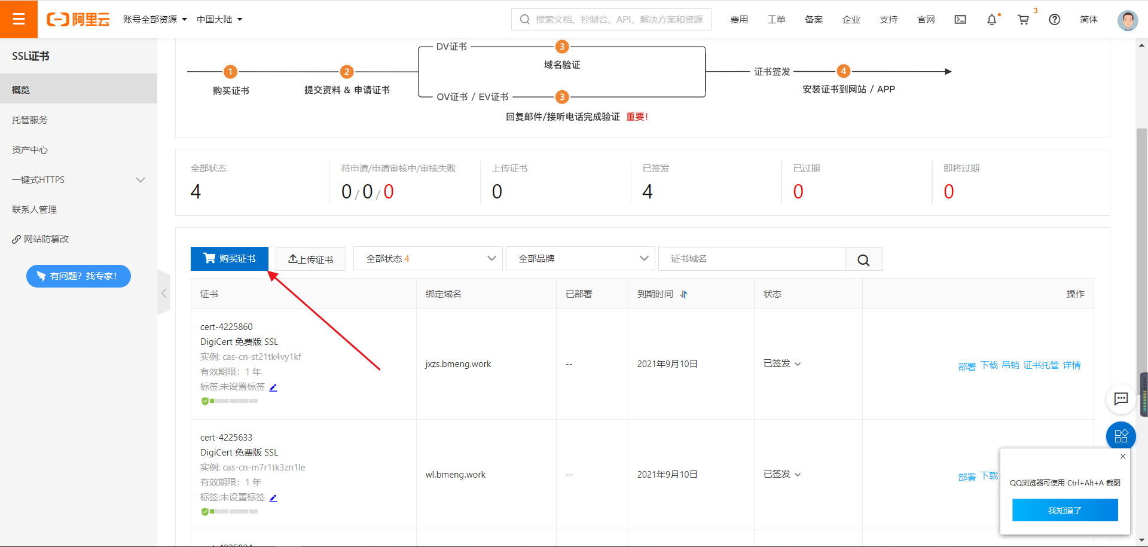Open the user avatar profile
1148x547 pixels.
tap(1127, 20)
